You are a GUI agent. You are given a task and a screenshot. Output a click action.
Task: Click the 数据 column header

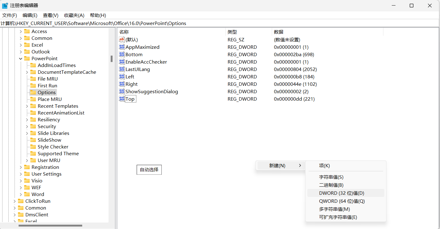coord(327,32)
